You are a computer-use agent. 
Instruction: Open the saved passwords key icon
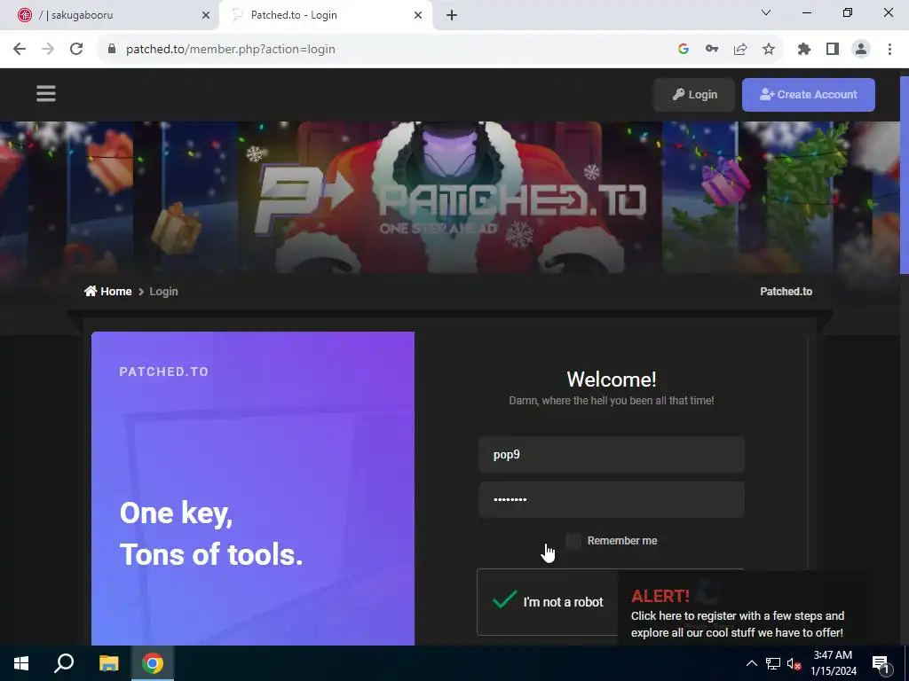(x=712, y=50)
